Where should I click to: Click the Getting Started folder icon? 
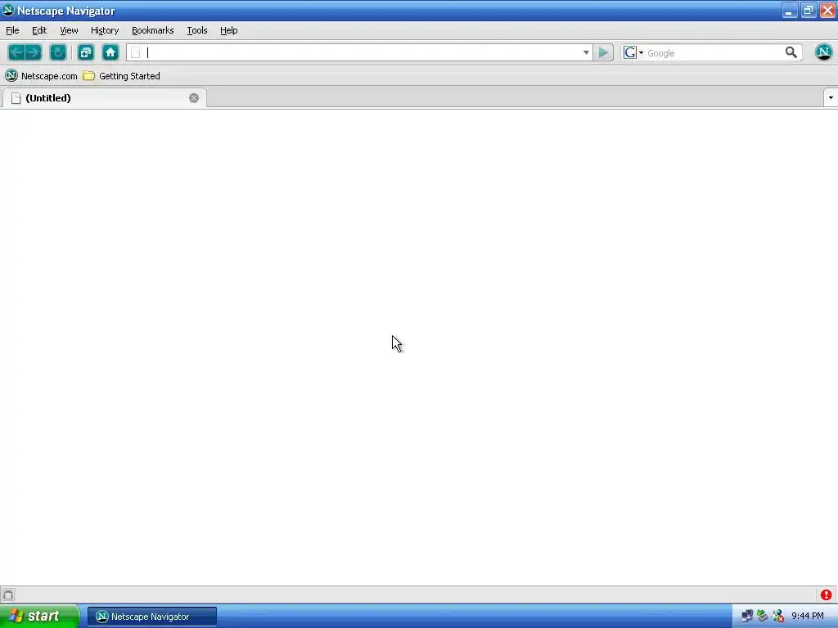click(x=88, y=76)
